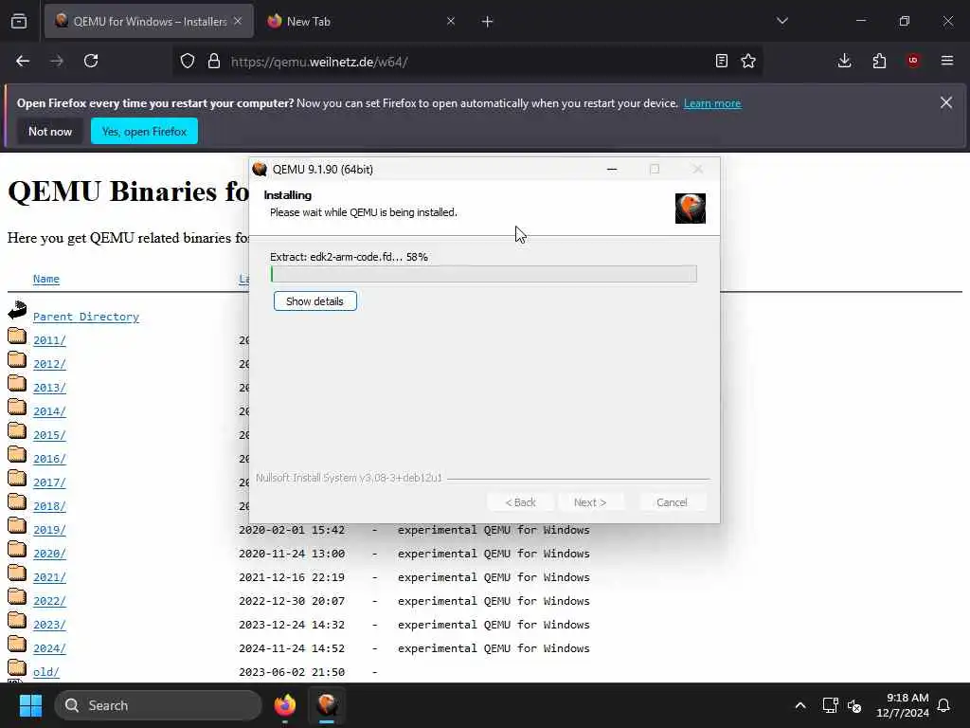This screenshot has height=728, width=970.
Task: Open the 2017/ folder link
Action: [x=49, y=482]
